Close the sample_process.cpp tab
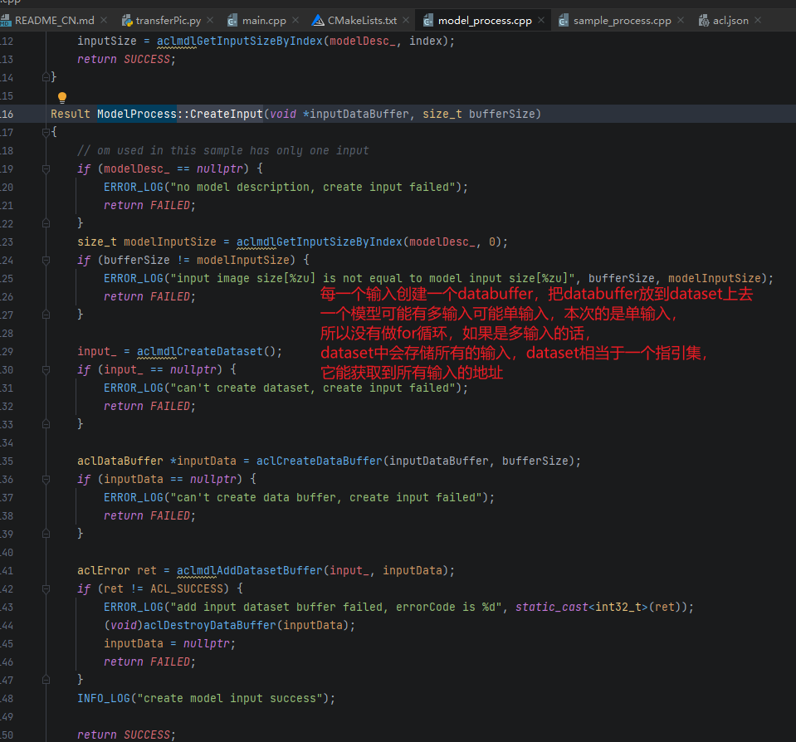 coord(681,20)
